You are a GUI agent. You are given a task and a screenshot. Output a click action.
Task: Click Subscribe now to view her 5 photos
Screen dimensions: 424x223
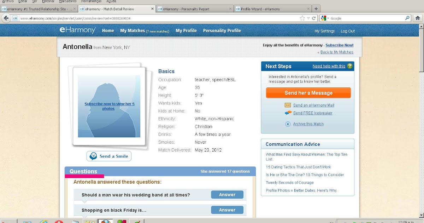pos(110,106)
